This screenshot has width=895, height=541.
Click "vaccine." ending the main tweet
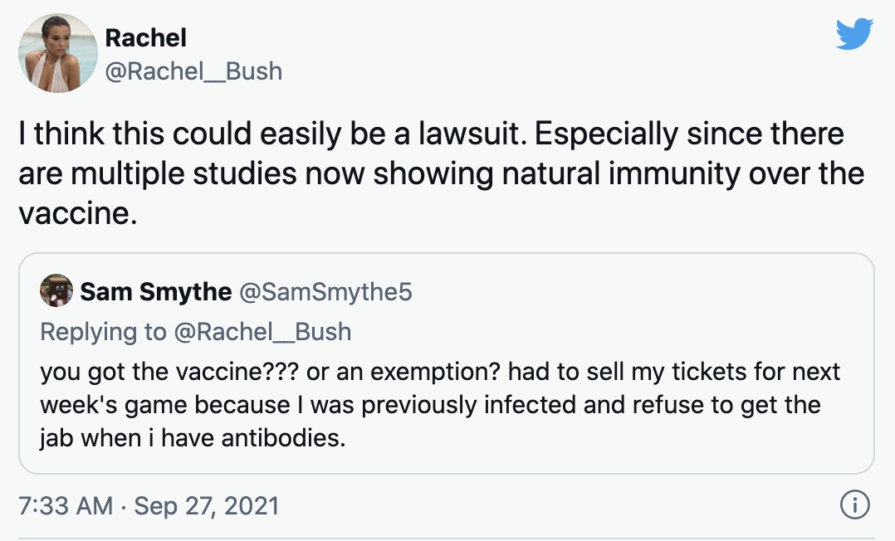77,213
